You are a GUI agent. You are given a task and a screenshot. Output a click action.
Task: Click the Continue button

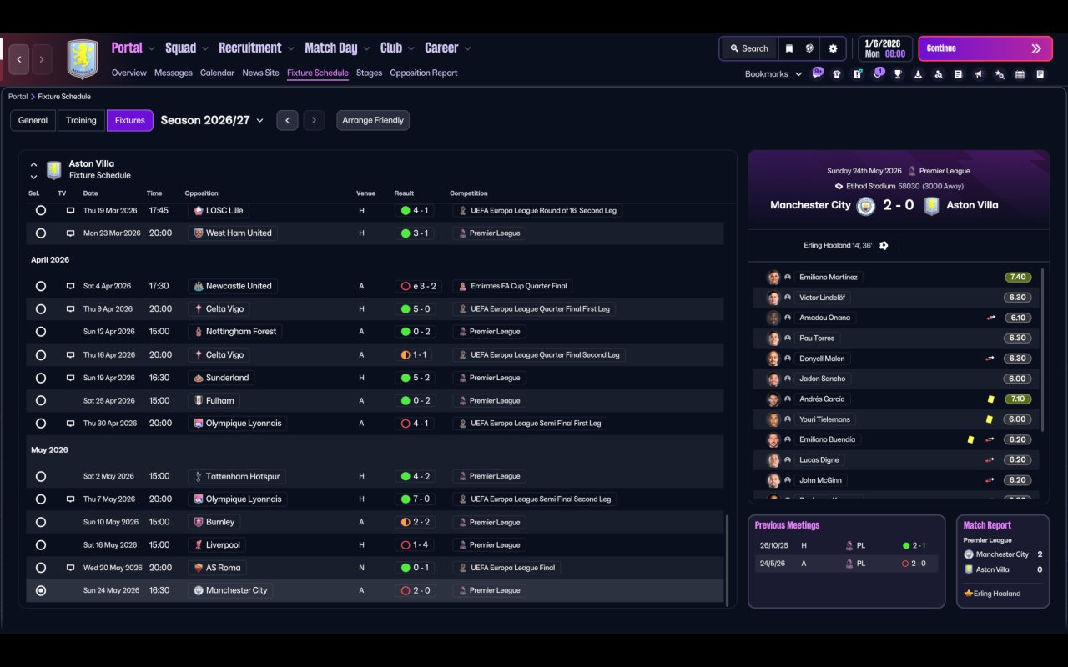pos(986,48)
